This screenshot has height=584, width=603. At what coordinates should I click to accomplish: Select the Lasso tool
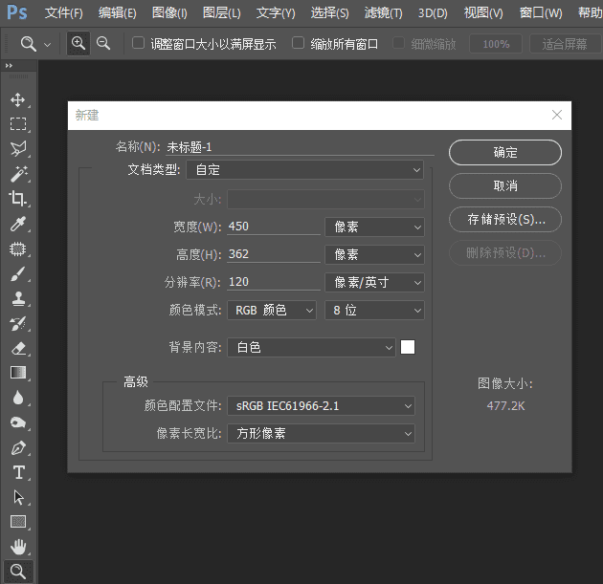point(17,149)
